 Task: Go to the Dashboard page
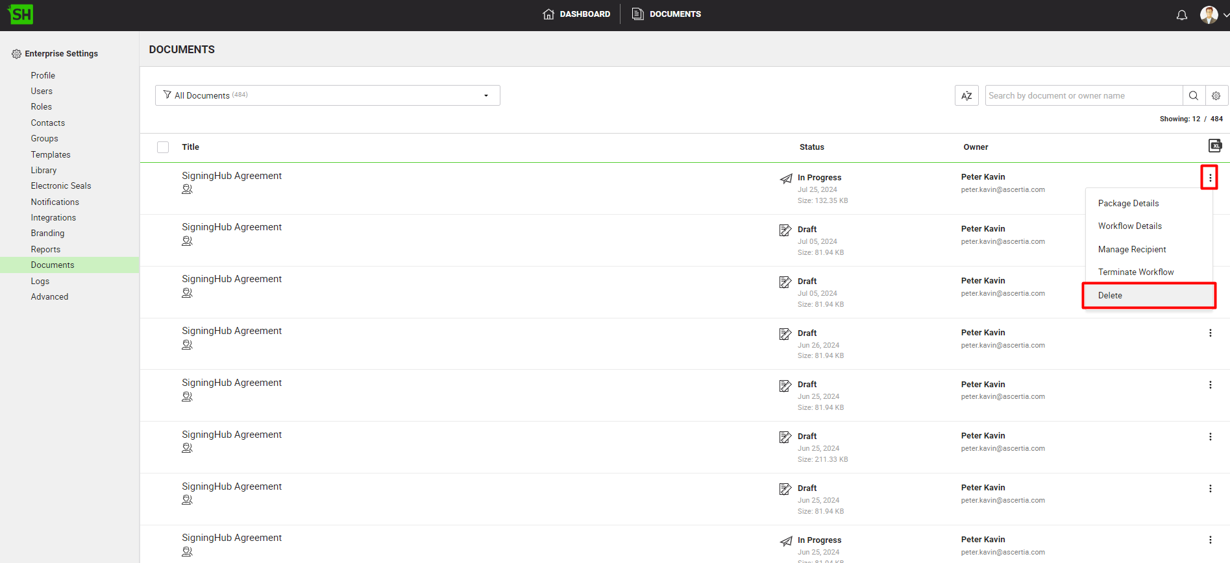576,14
